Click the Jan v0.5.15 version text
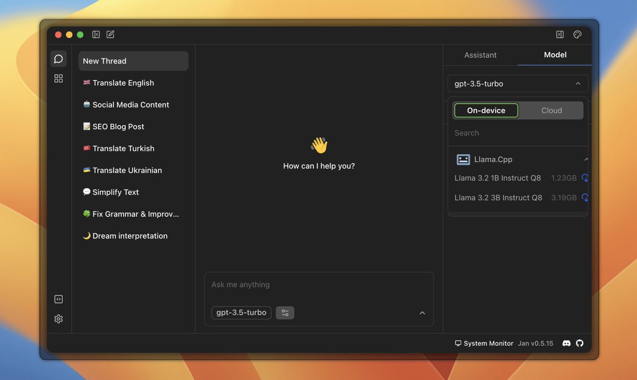The image size is (637, 380). coord(536,343)
